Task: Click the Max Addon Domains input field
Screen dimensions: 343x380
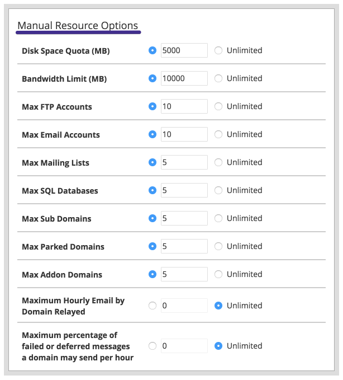Action: [184, 274]
